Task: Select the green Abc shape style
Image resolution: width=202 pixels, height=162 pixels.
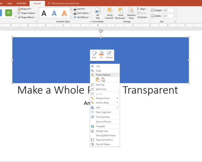Action: coord(9,12)
